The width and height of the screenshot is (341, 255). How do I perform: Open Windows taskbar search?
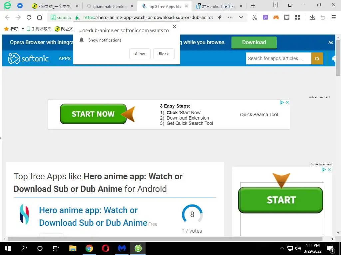(x=24, y=248)
